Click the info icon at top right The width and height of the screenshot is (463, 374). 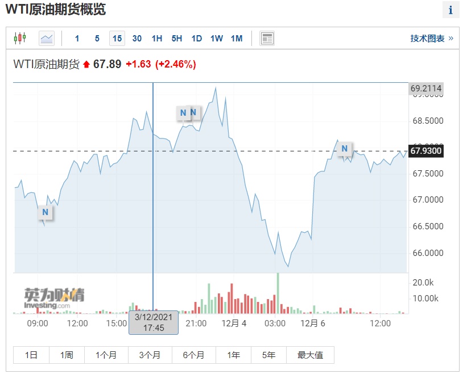tap(450, 10)
